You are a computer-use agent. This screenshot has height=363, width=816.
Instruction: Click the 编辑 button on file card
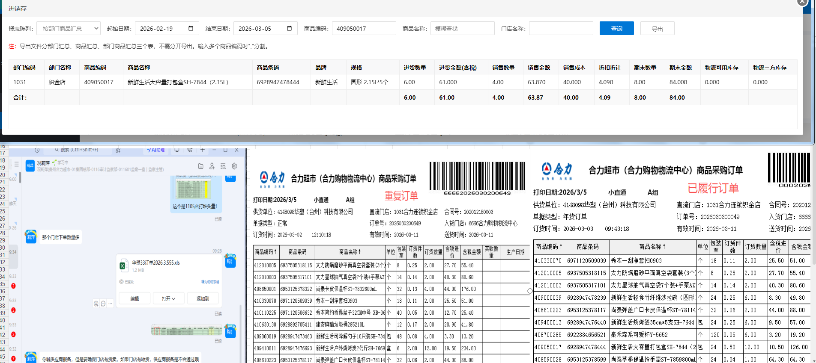(x=135, y=298)
